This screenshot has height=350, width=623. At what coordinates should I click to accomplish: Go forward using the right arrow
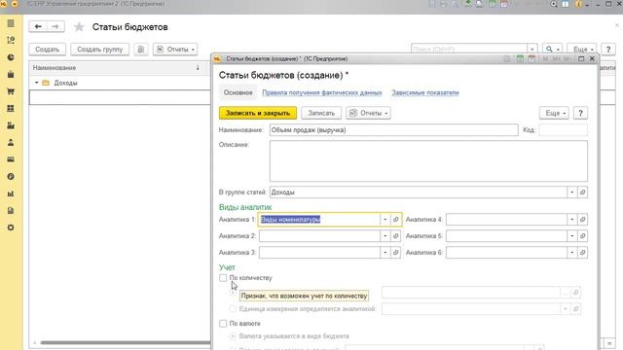click(x=55, y=26)
